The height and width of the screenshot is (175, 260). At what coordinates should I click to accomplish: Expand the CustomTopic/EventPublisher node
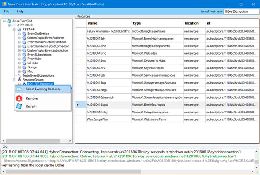(19, 38)
